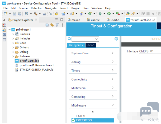Viewport: 161px width, 124px height.
Task: Maximize the Project Explorer panel
Action: pos(61,20)
